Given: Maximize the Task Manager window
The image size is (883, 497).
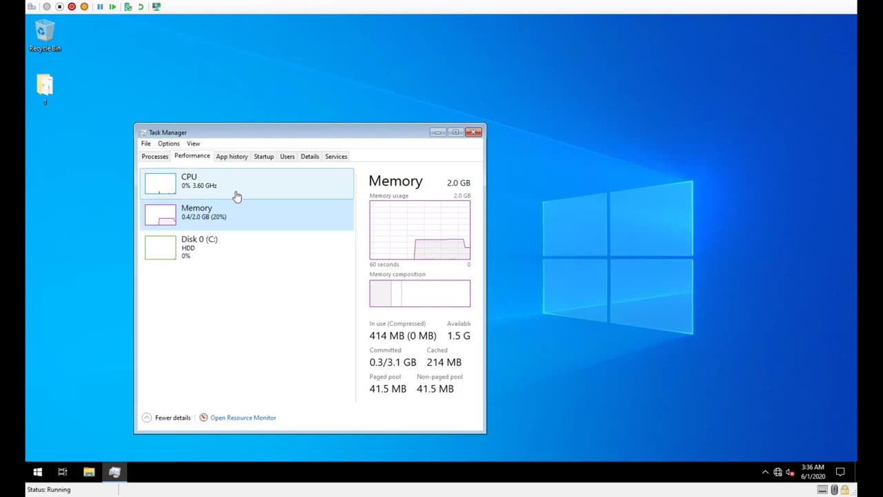Looking at the screenshot, I should pos(455,132).
